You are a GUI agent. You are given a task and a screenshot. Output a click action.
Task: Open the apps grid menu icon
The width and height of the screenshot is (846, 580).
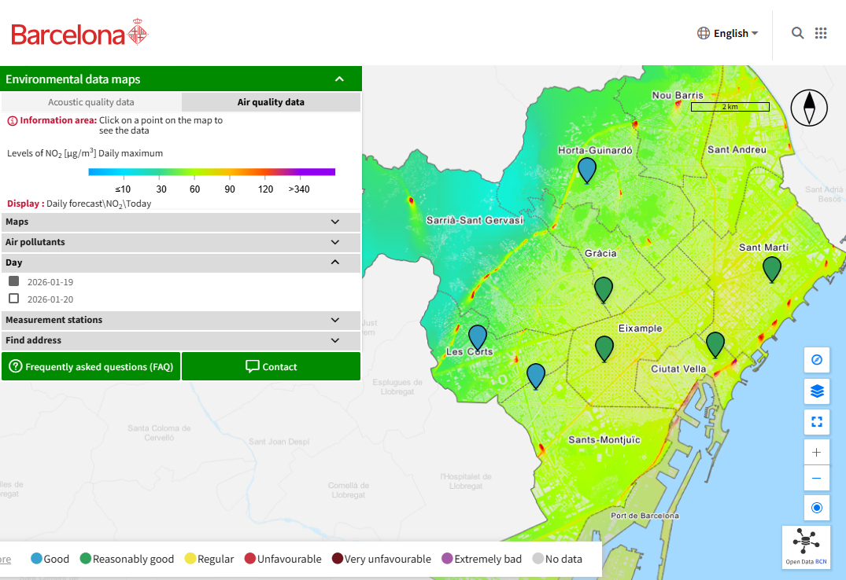coord(821,34)
